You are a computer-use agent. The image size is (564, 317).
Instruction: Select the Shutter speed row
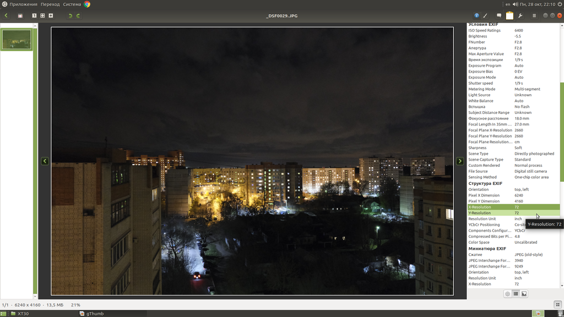514,84
